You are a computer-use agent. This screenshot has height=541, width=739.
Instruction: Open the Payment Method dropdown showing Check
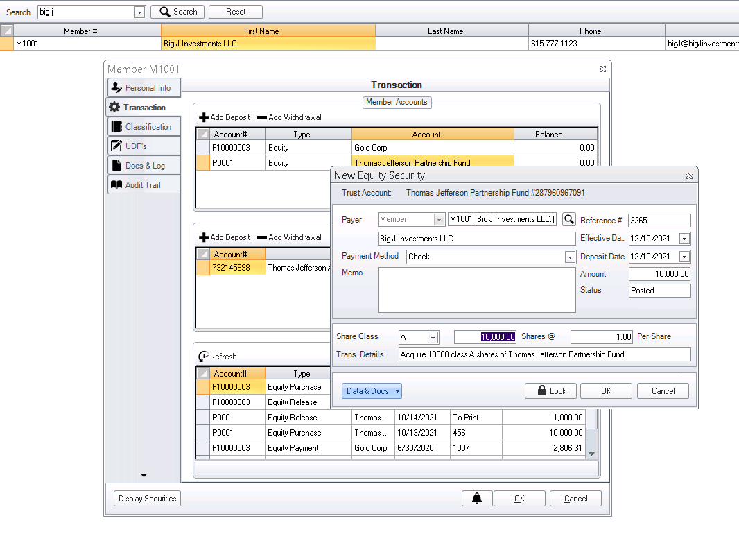pyautogui.click(x=570, y=256)
